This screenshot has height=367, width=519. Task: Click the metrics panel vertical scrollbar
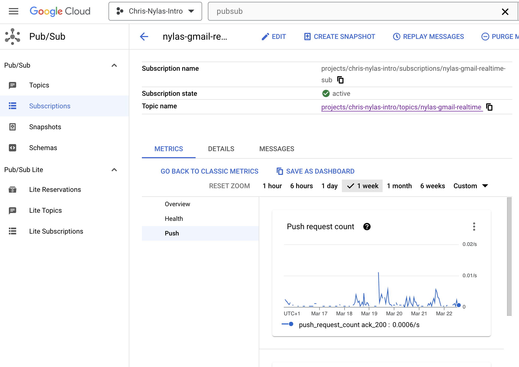click(509, 256)
